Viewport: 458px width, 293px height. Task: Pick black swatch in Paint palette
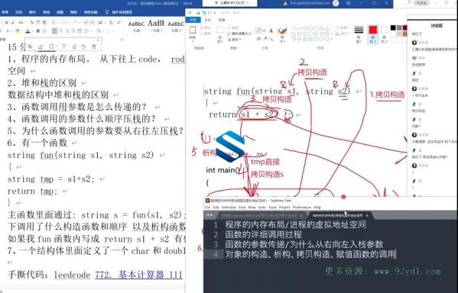point(393,27)
